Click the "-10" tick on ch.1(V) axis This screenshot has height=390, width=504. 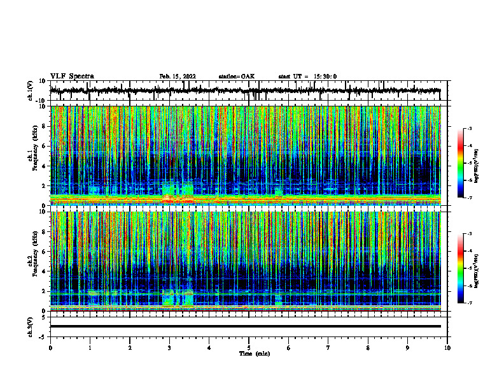(x=41, y=101)
